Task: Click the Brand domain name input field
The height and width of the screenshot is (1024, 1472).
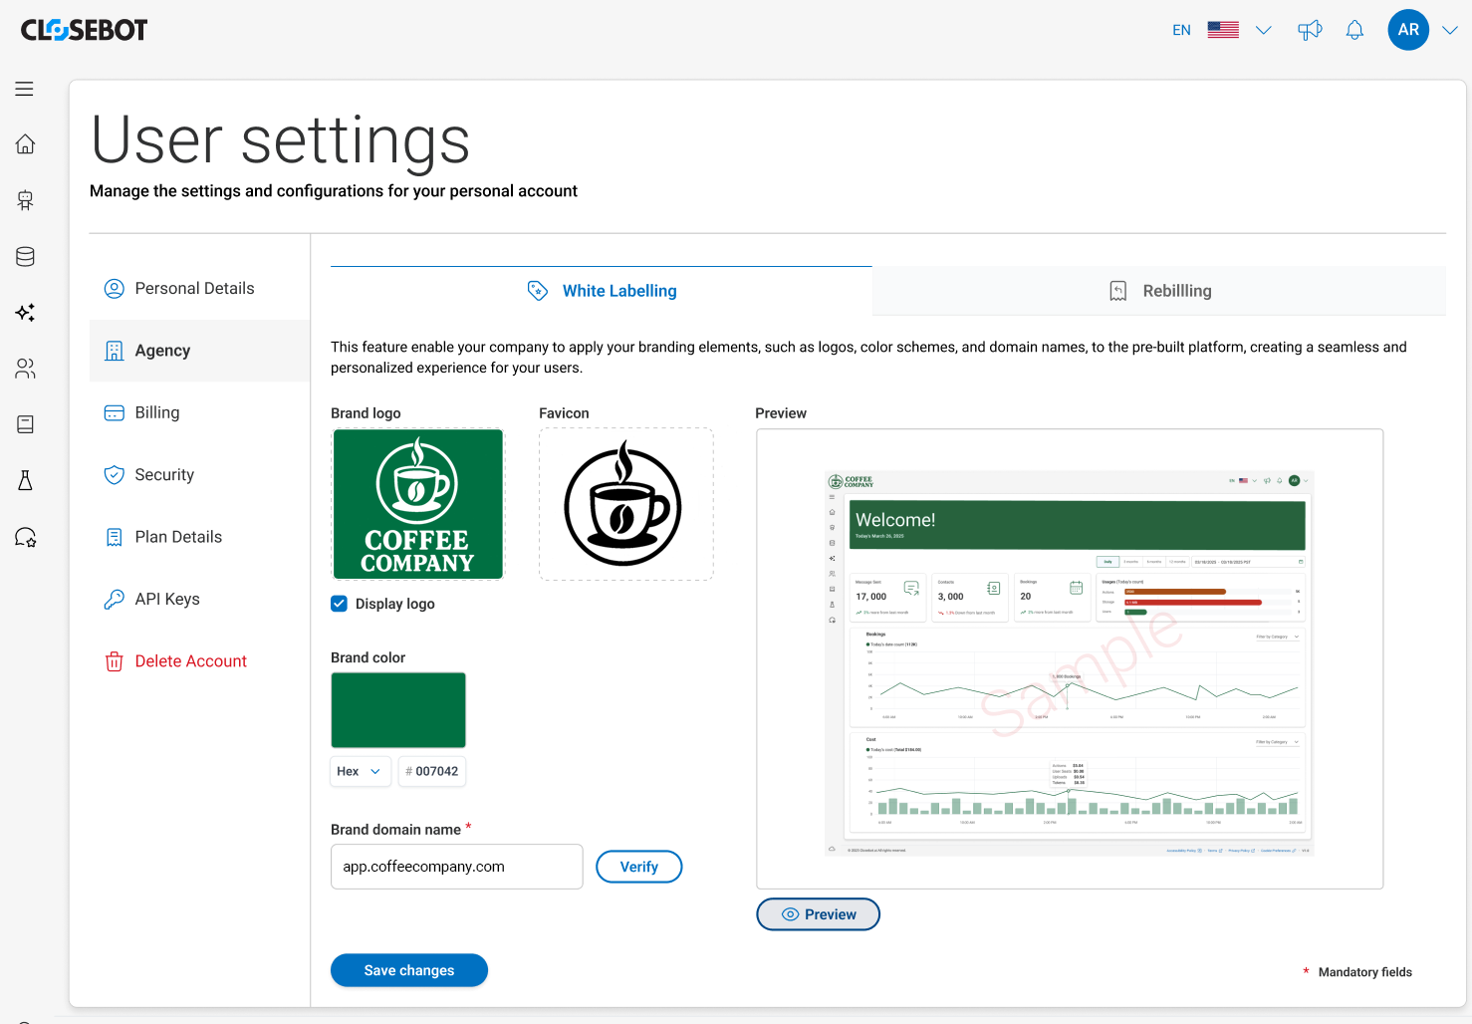Action: click(457, 867)
